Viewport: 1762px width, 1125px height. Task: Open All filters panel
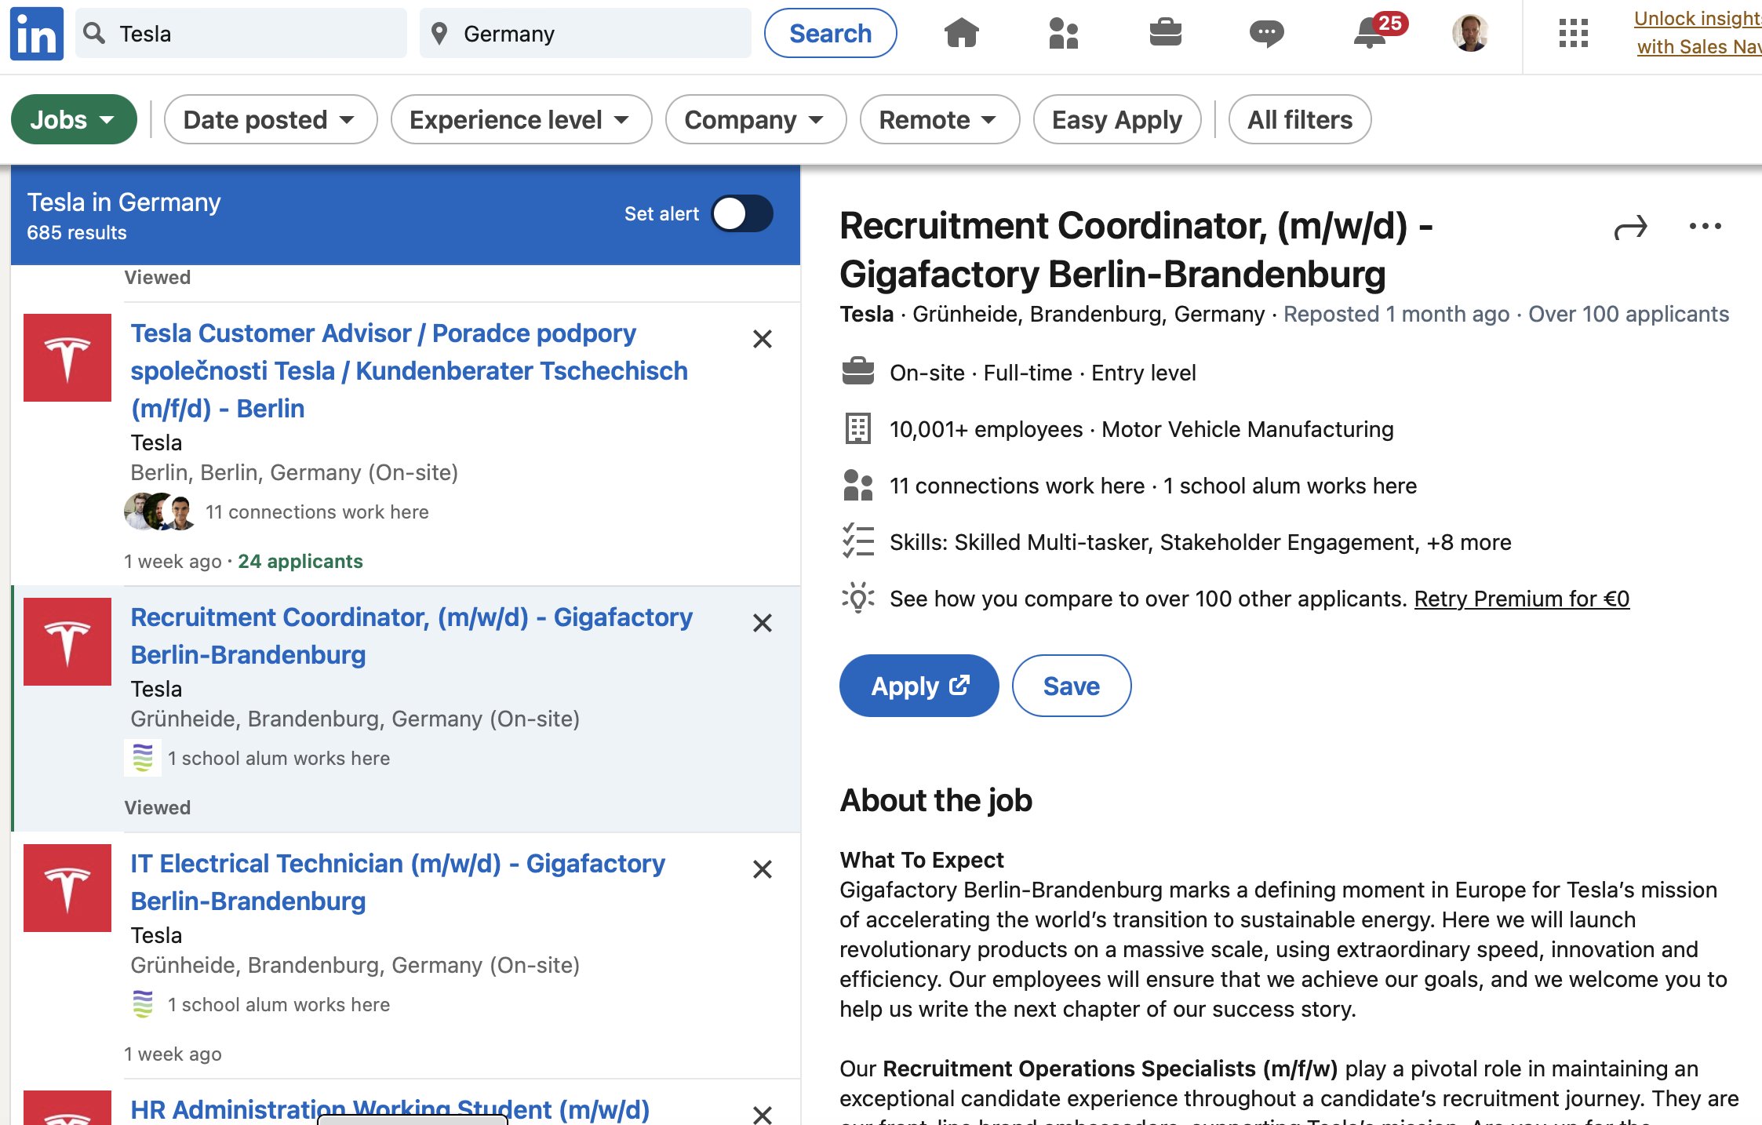pos(1299,119)
